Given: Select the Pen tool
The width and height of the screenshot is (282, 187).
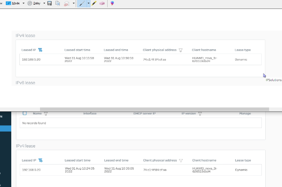Looking at the screenshot, I should click(x=82, y=3).
